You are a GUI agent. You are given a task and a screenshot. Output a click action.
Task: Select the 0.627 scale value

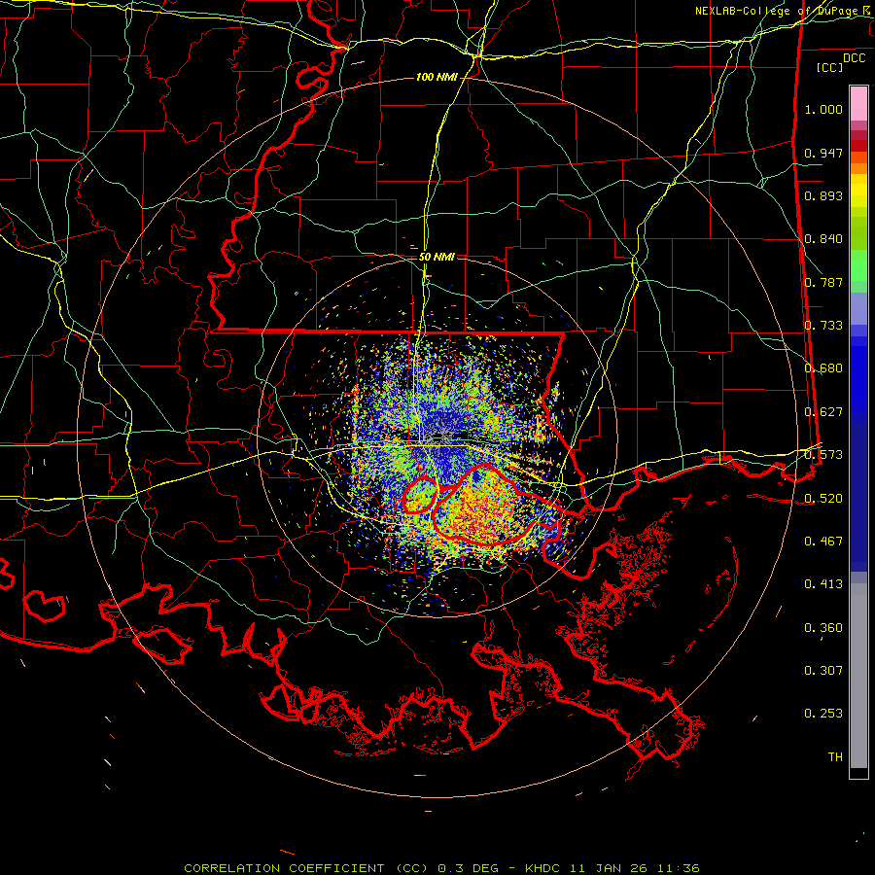pyautogui.click(x=823, y=412)
